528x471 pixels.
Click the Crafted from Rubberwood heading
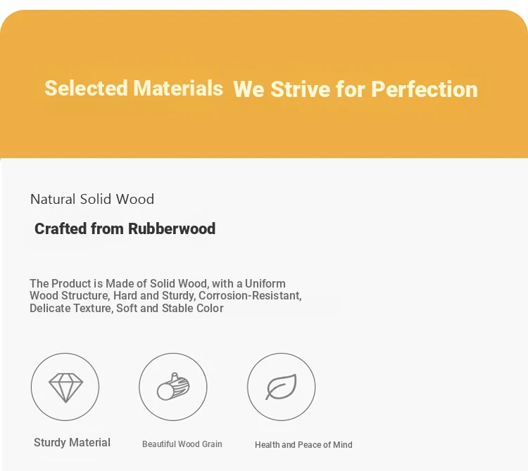tap(125, 229)
